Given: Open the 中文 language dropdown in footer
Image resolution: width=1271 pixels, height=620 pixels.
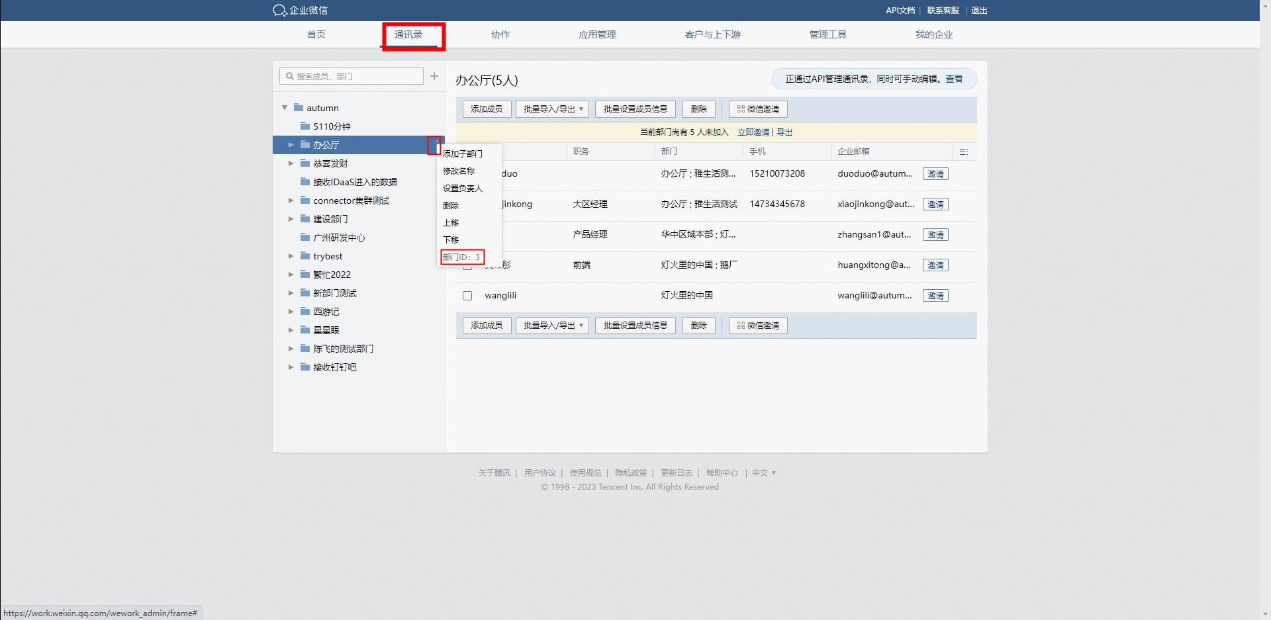Looking at the screenshot, I should [x=763, y=473].
